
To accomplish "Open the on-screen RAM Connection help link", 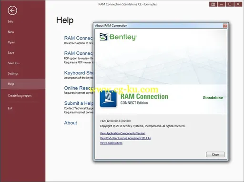I will (x=79, y=38).
